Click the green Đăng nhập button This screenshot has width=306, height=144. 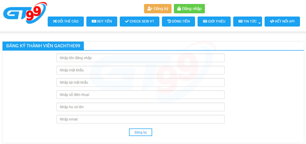pyautogui.click(x=189, y=9)
